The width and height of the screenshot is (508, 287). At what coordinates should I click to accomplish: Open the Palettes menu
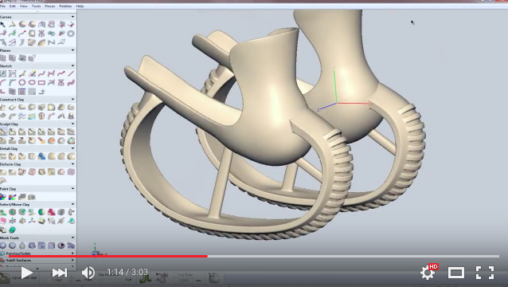65,6
